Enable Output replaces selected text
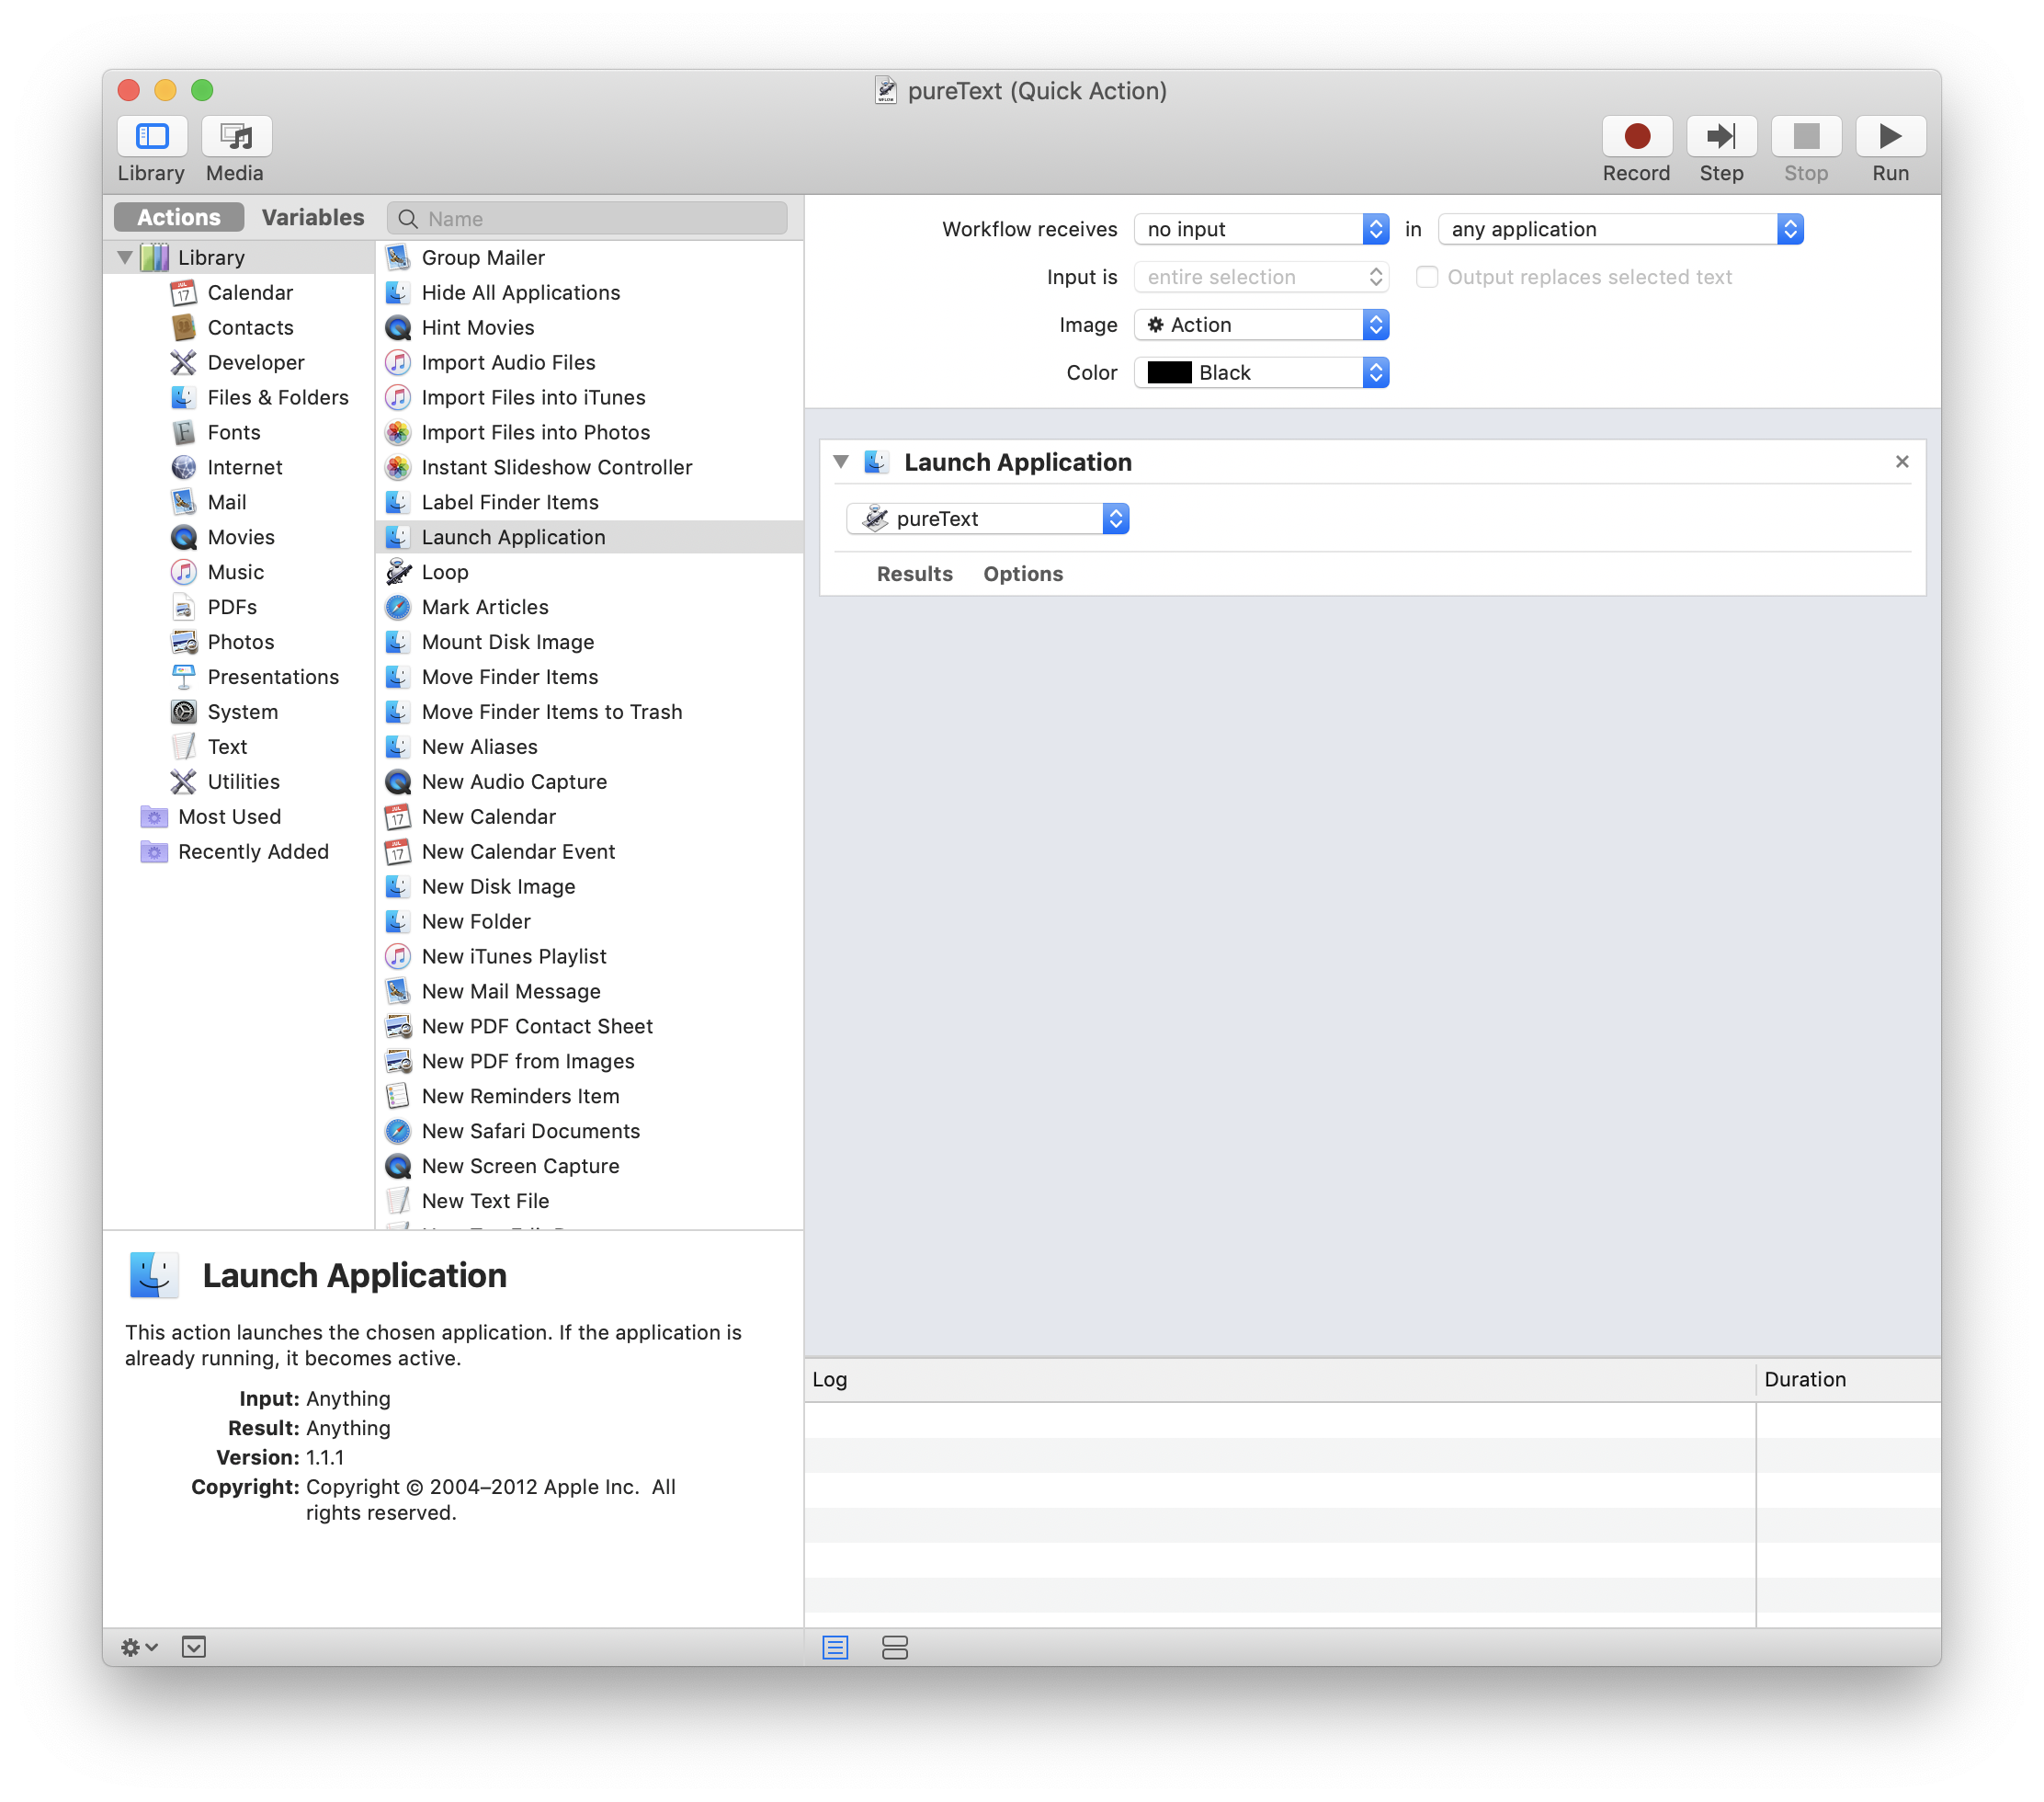Screen dimensions: 2044x1802 [1427, 277]
